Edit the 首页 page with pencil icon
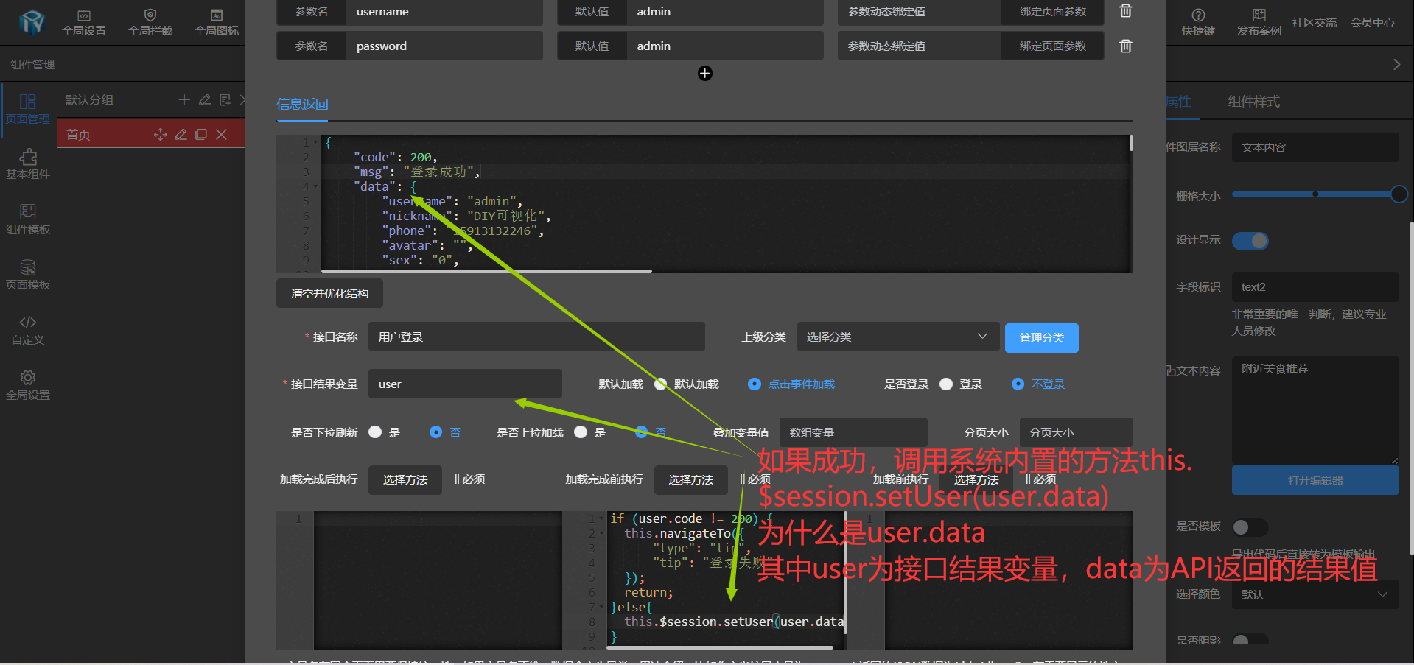 181,134
